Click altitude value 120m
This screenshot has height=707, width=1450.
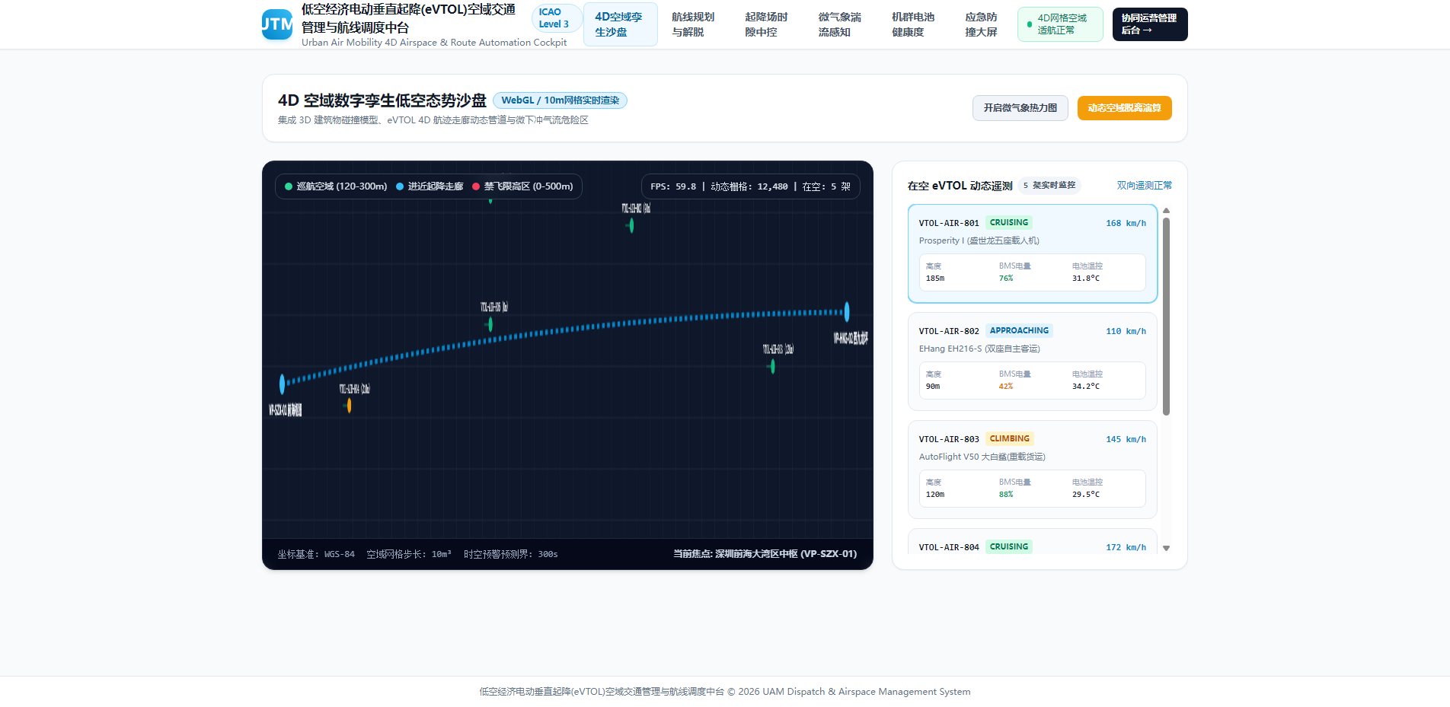935,495
